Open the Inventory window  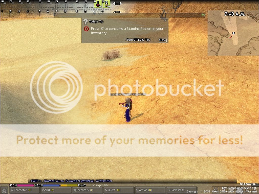tap(87, 190)
